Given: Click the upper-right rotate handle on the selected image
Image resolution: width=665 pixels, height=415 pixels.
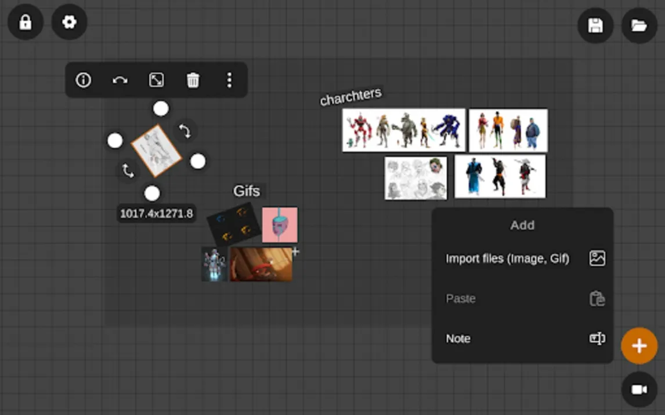Looking at the screenshot, I should 185,131.
